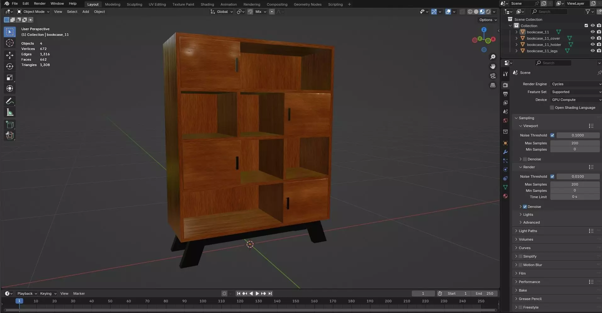Jump to the timeline end frame
Screen dimensions: 602x313
270,293
